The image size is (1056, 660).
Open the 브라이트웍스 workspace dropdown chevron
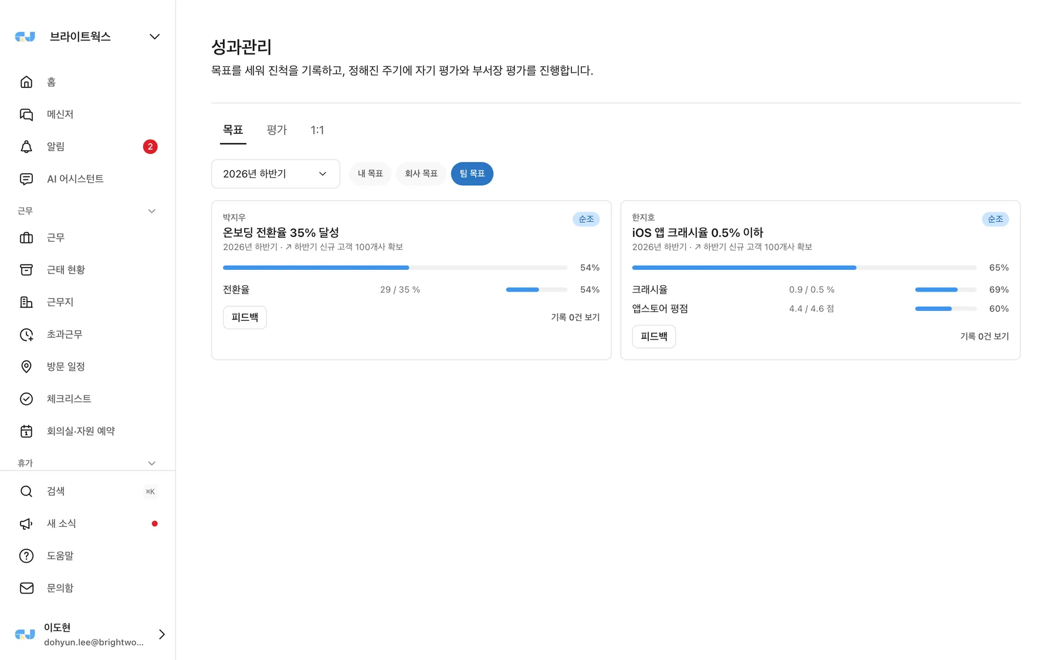[154, 36]
